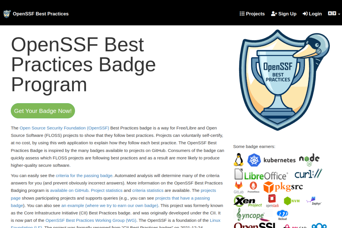Open criteria for the passing badge link
The image size is (342, 228).
click(84, 176)
